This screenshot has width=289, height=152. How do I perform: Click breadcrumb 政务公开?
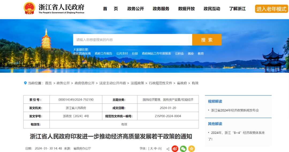pos(63,83)
